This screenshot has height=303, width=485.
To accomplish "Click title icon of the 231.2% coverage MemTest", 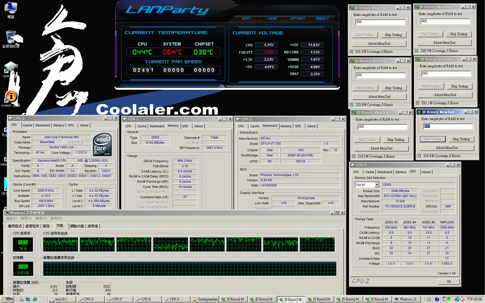I will pos(351,8).
